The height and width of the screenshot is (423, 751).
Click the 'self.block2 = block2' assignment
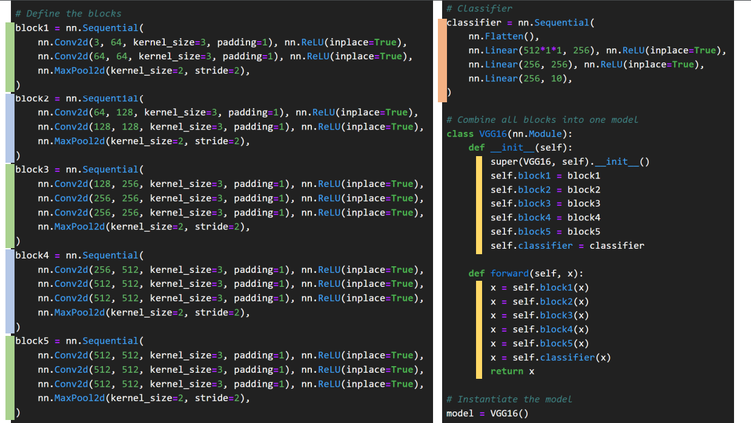(x=546, y=189)
